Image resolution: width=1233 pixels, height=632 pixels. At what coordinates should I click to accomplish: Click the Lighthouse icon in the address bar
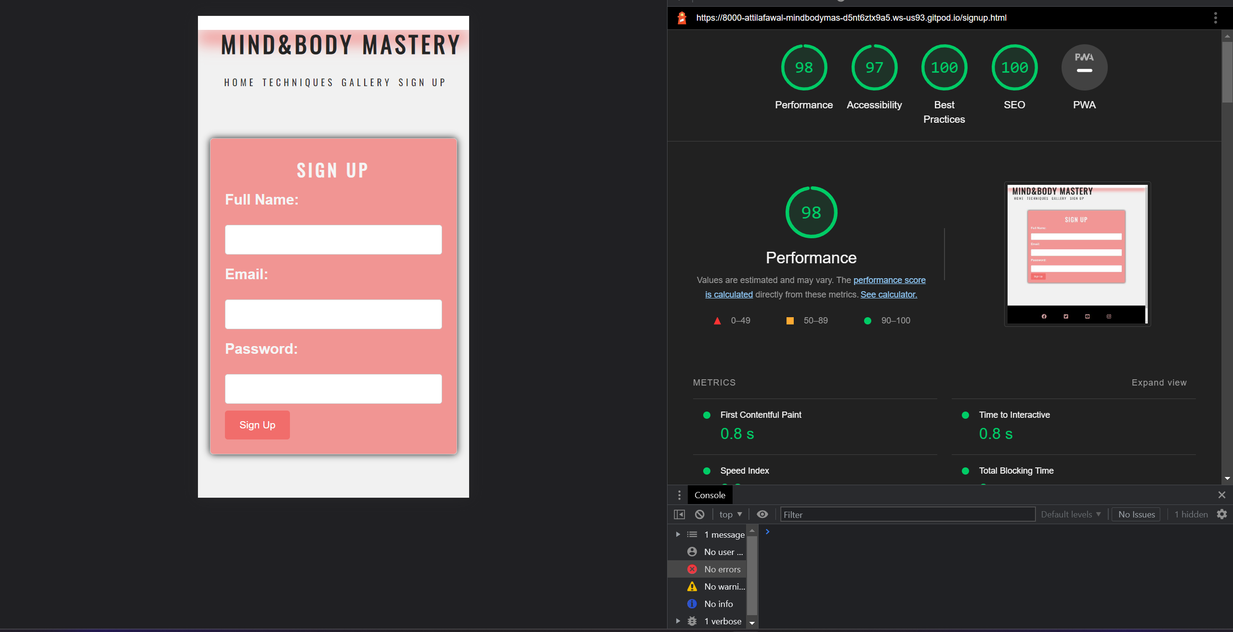(x=682, y=18)
